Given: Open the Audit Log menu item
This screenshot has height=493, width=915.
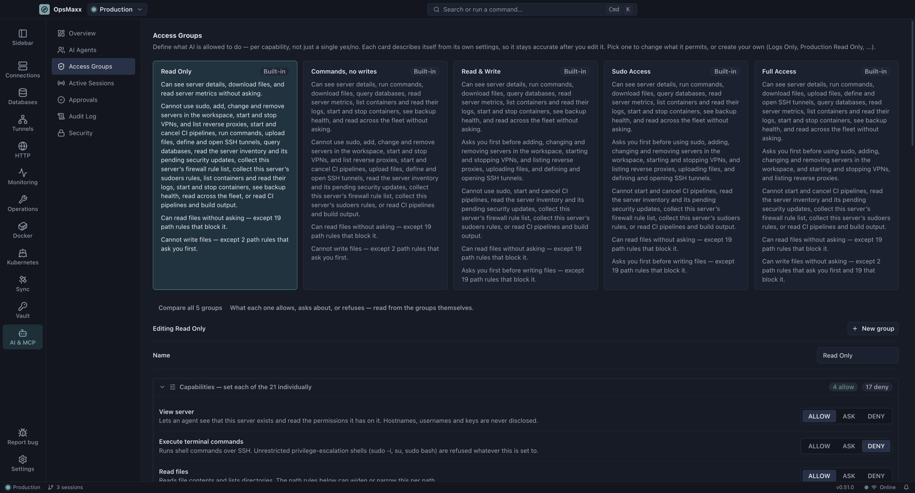Looking at the screenshot, I should point(93,116).
